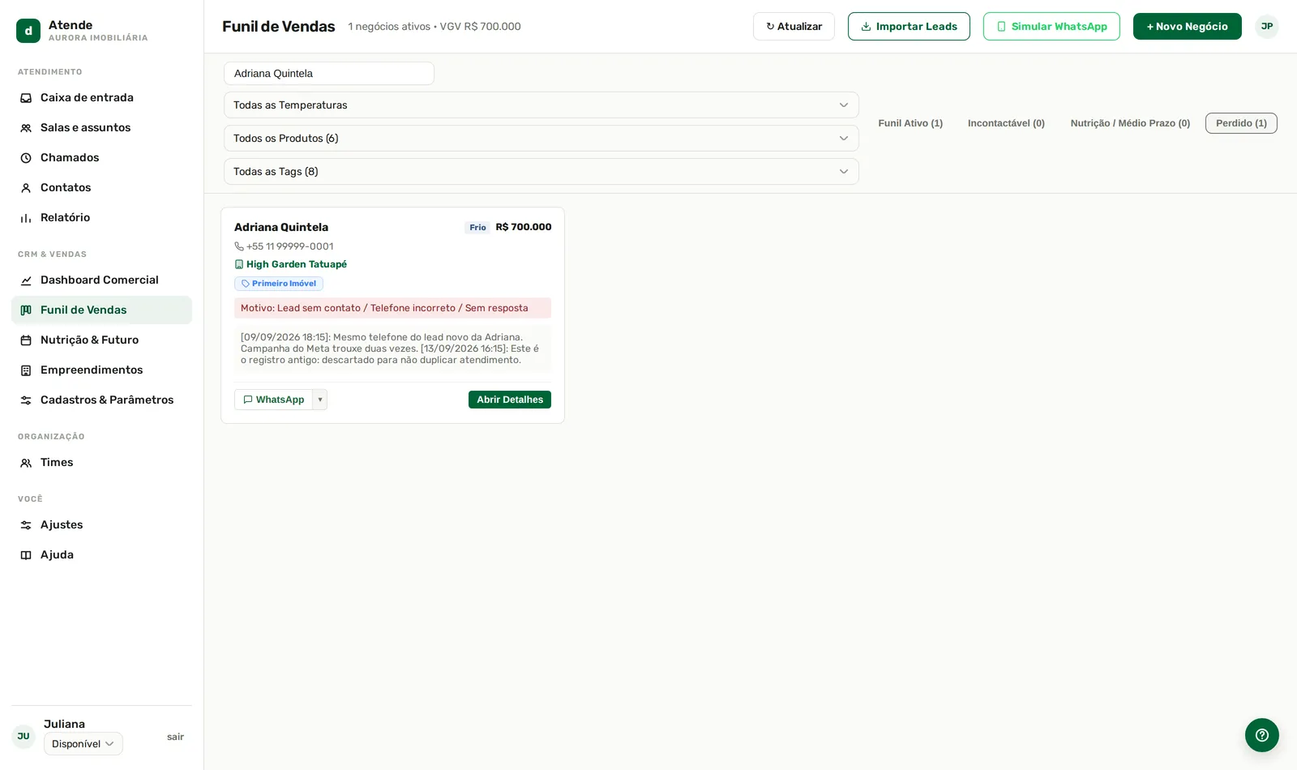Viewport: 1297px width, 770px height.
Task: Click the Contatos person icon
Action: point(26,188)
